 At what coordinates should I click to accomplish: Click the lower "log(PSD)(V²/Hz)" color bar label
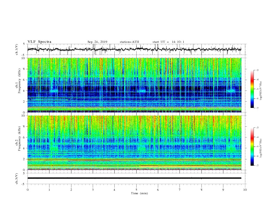261,148
